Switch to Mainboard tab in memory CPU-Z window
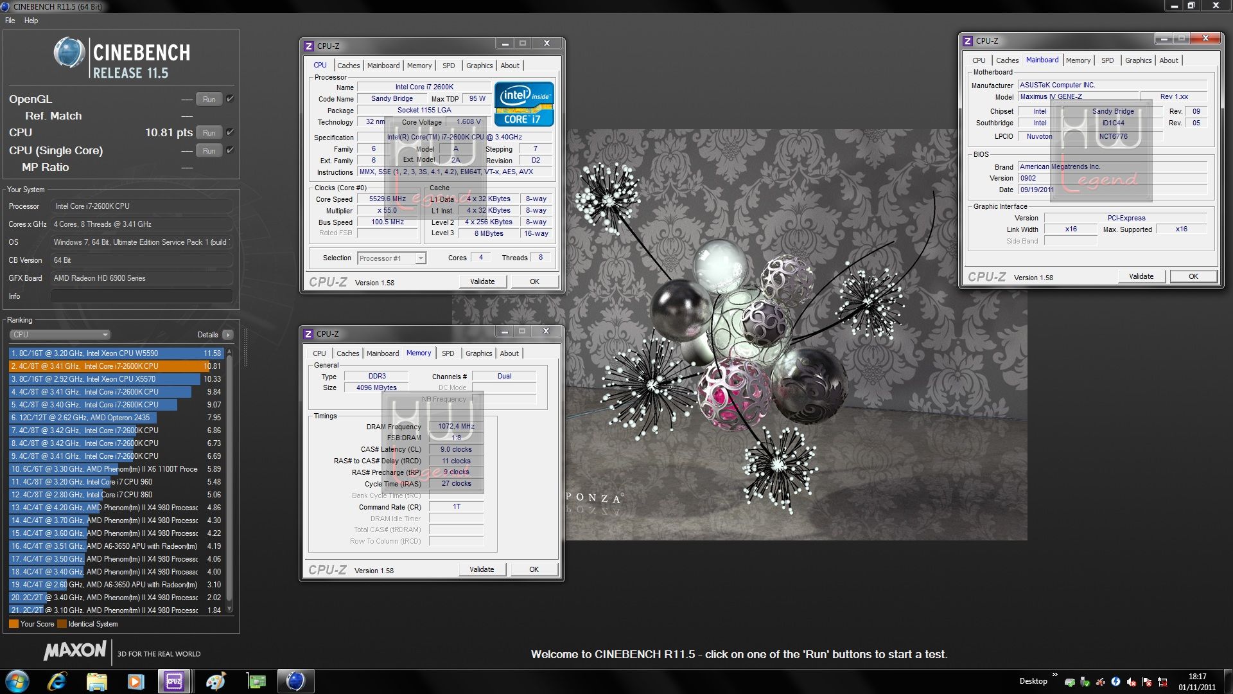The width and height of the screenshot is (1233, 694). click(383, 353)
